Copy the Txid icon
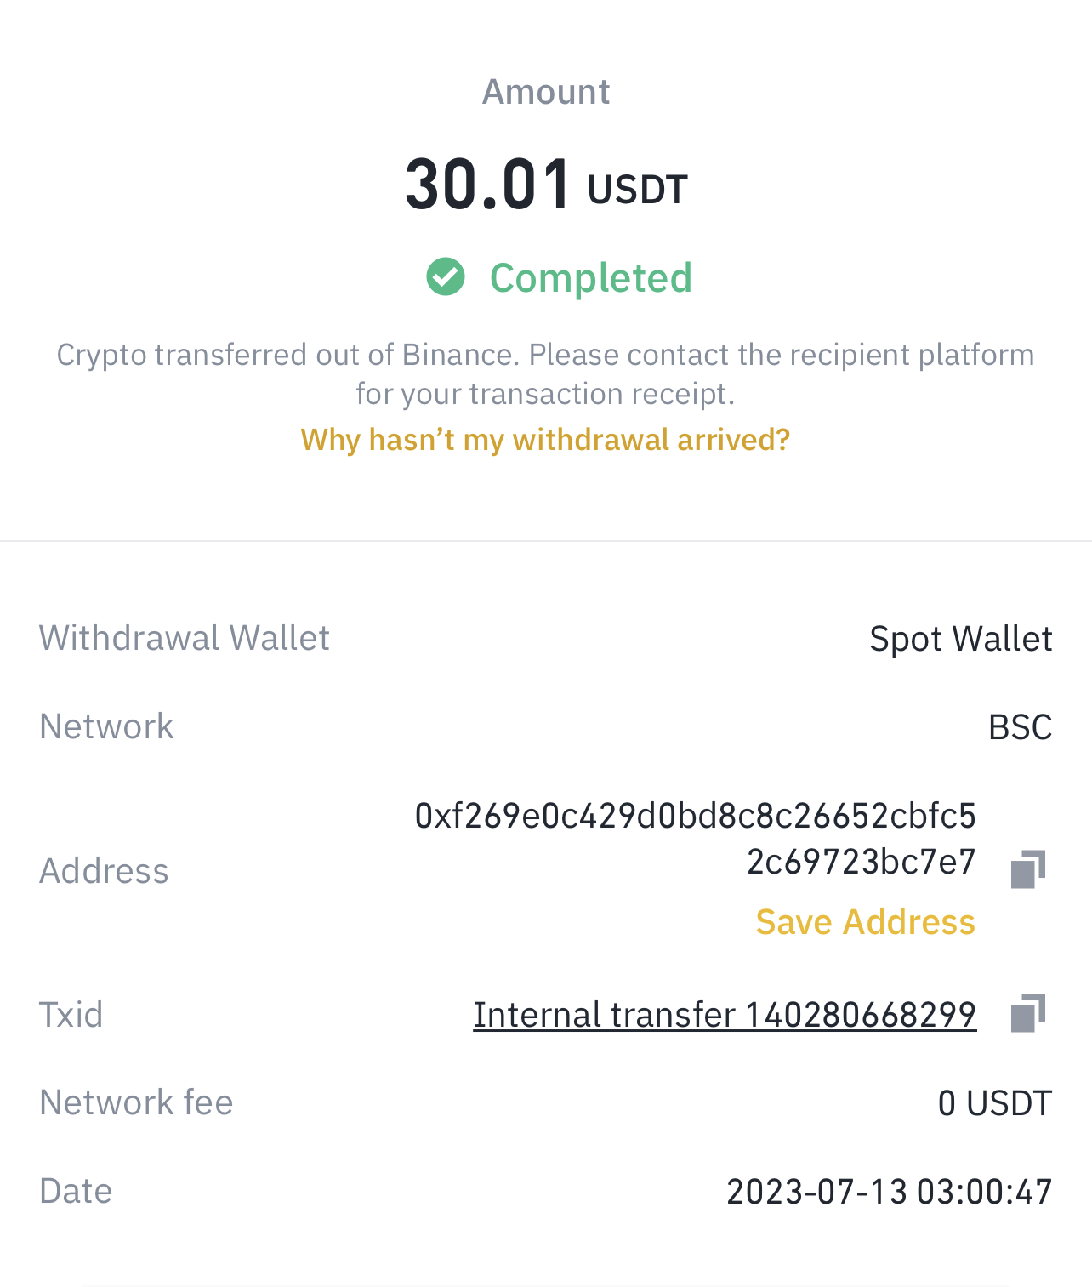Viewport: 1092px width, 1287px height. [1027, 1013]
